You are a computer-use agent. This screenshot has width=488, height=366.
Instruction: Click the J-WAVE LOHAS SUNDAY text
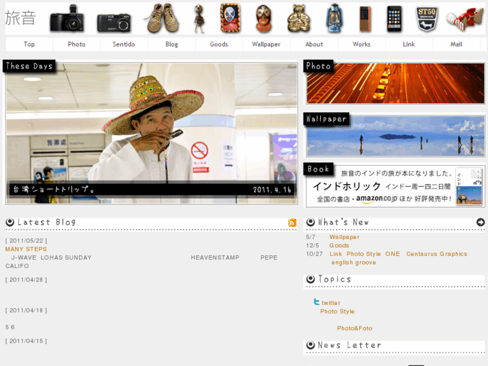click(x=52, y=258)
